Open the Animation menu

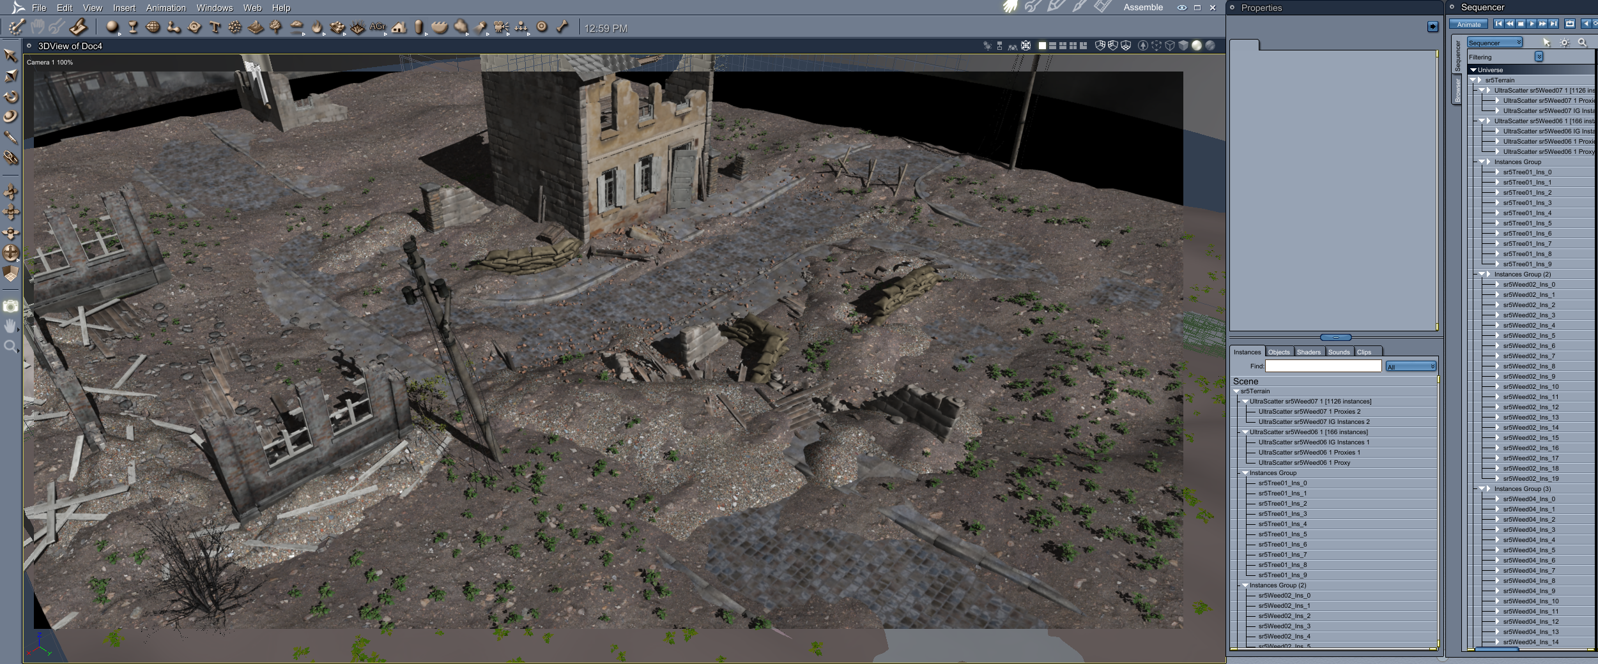click(165, 8)
